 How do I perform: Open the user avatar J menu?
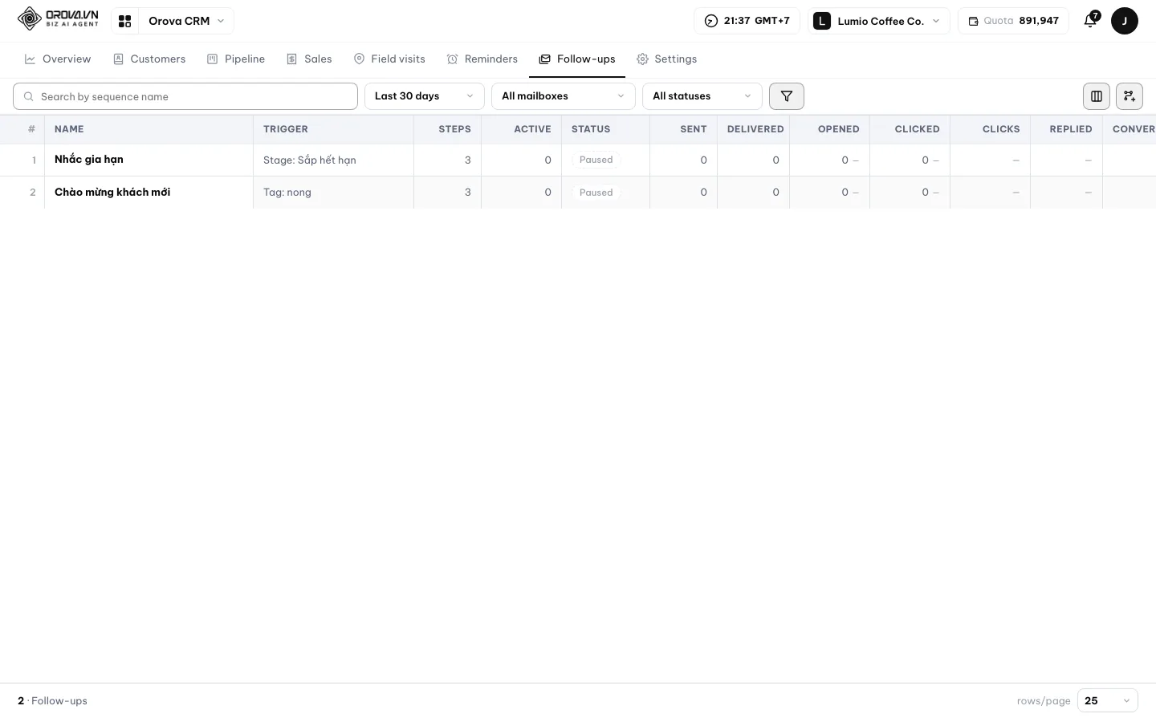click(x=1125, y=21)
